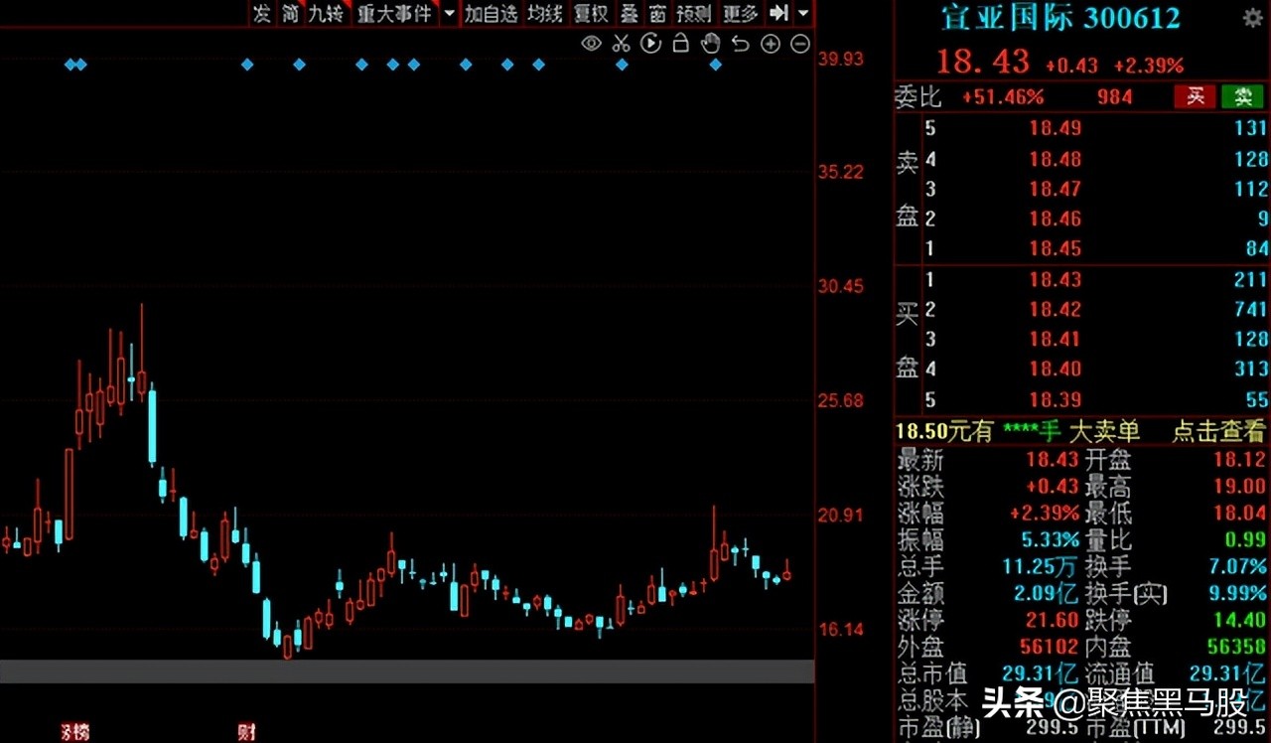
Task: Click the 窗 window button
Action: 657,13
